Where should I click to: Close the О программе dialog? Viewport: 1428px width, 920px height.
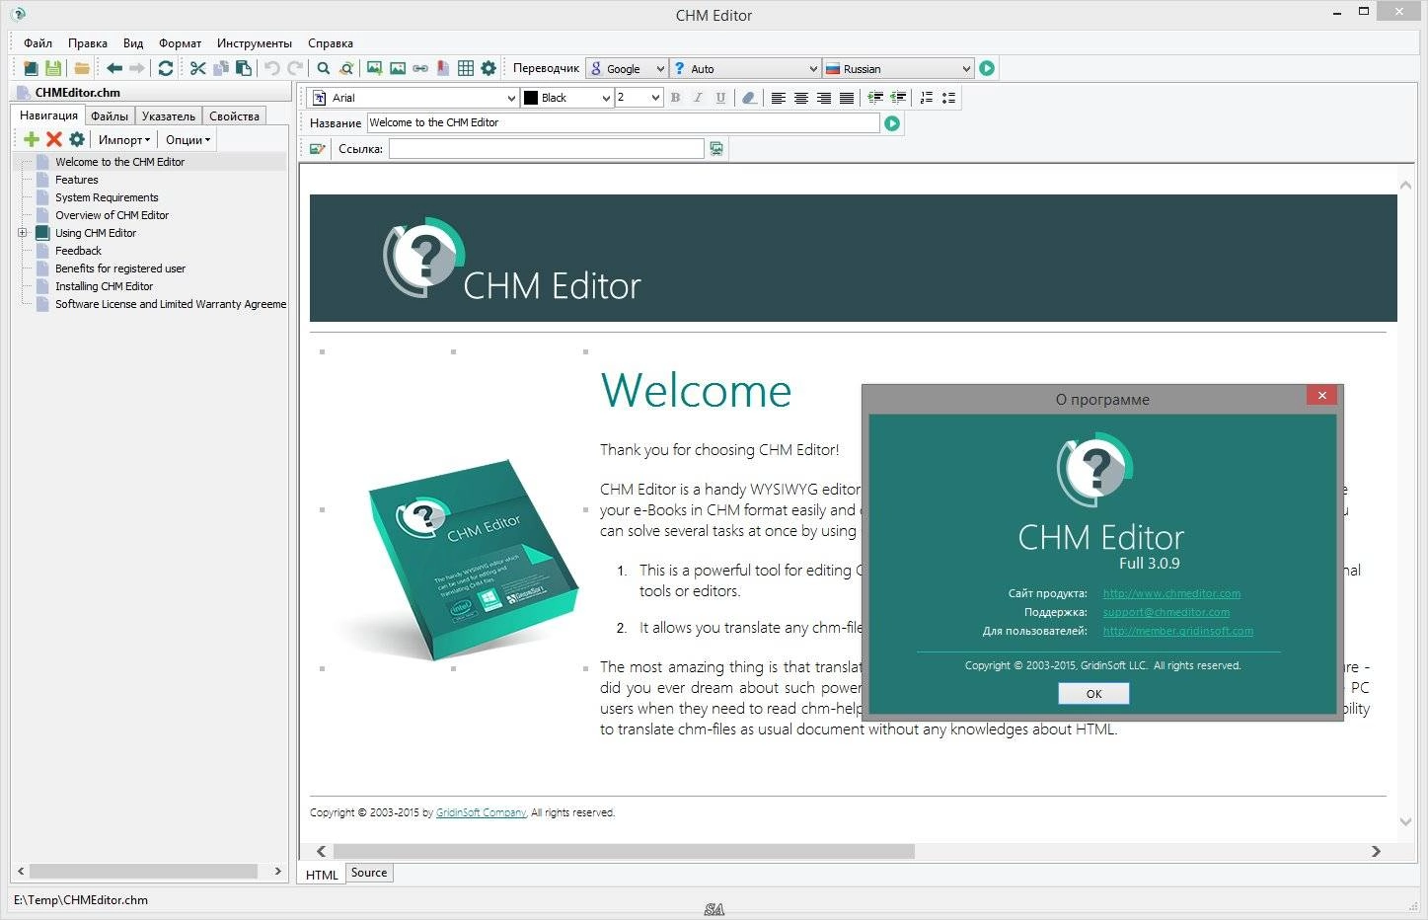[x=1321, y=395]
